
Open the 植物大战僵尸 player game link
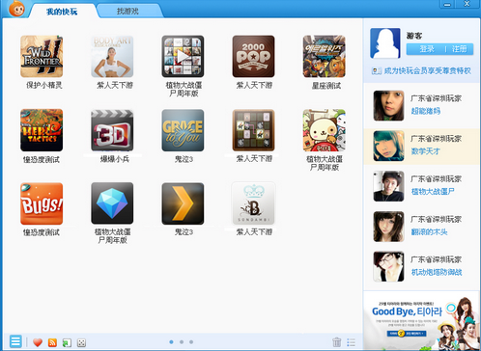click(x=433, y=192)
